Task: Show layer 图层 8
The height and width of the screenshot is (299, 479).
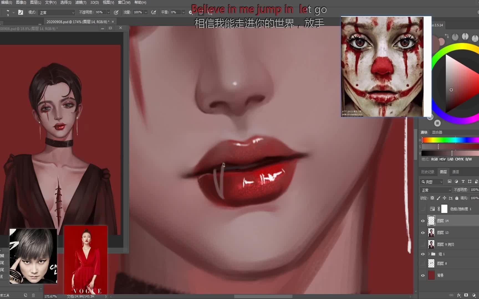Action: tap(423, 264)
